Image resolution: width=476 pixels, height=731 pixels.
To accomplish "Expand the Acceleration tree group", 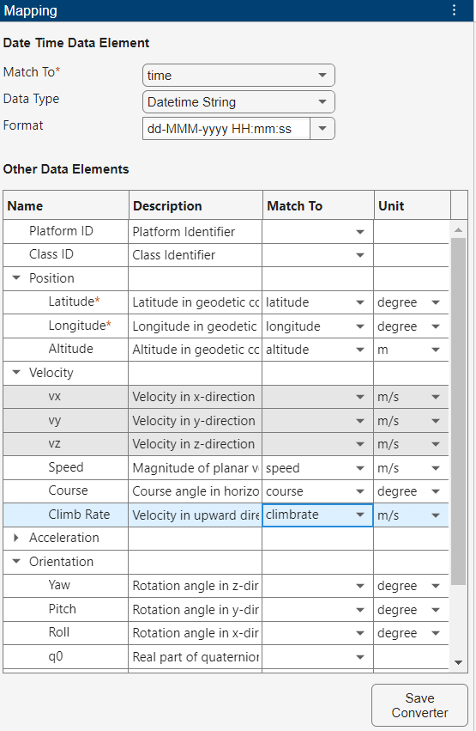I will coord(16,538).
